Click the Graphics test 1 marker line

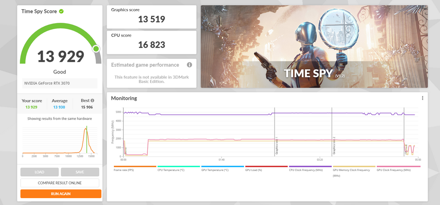[x=275, y=132]
